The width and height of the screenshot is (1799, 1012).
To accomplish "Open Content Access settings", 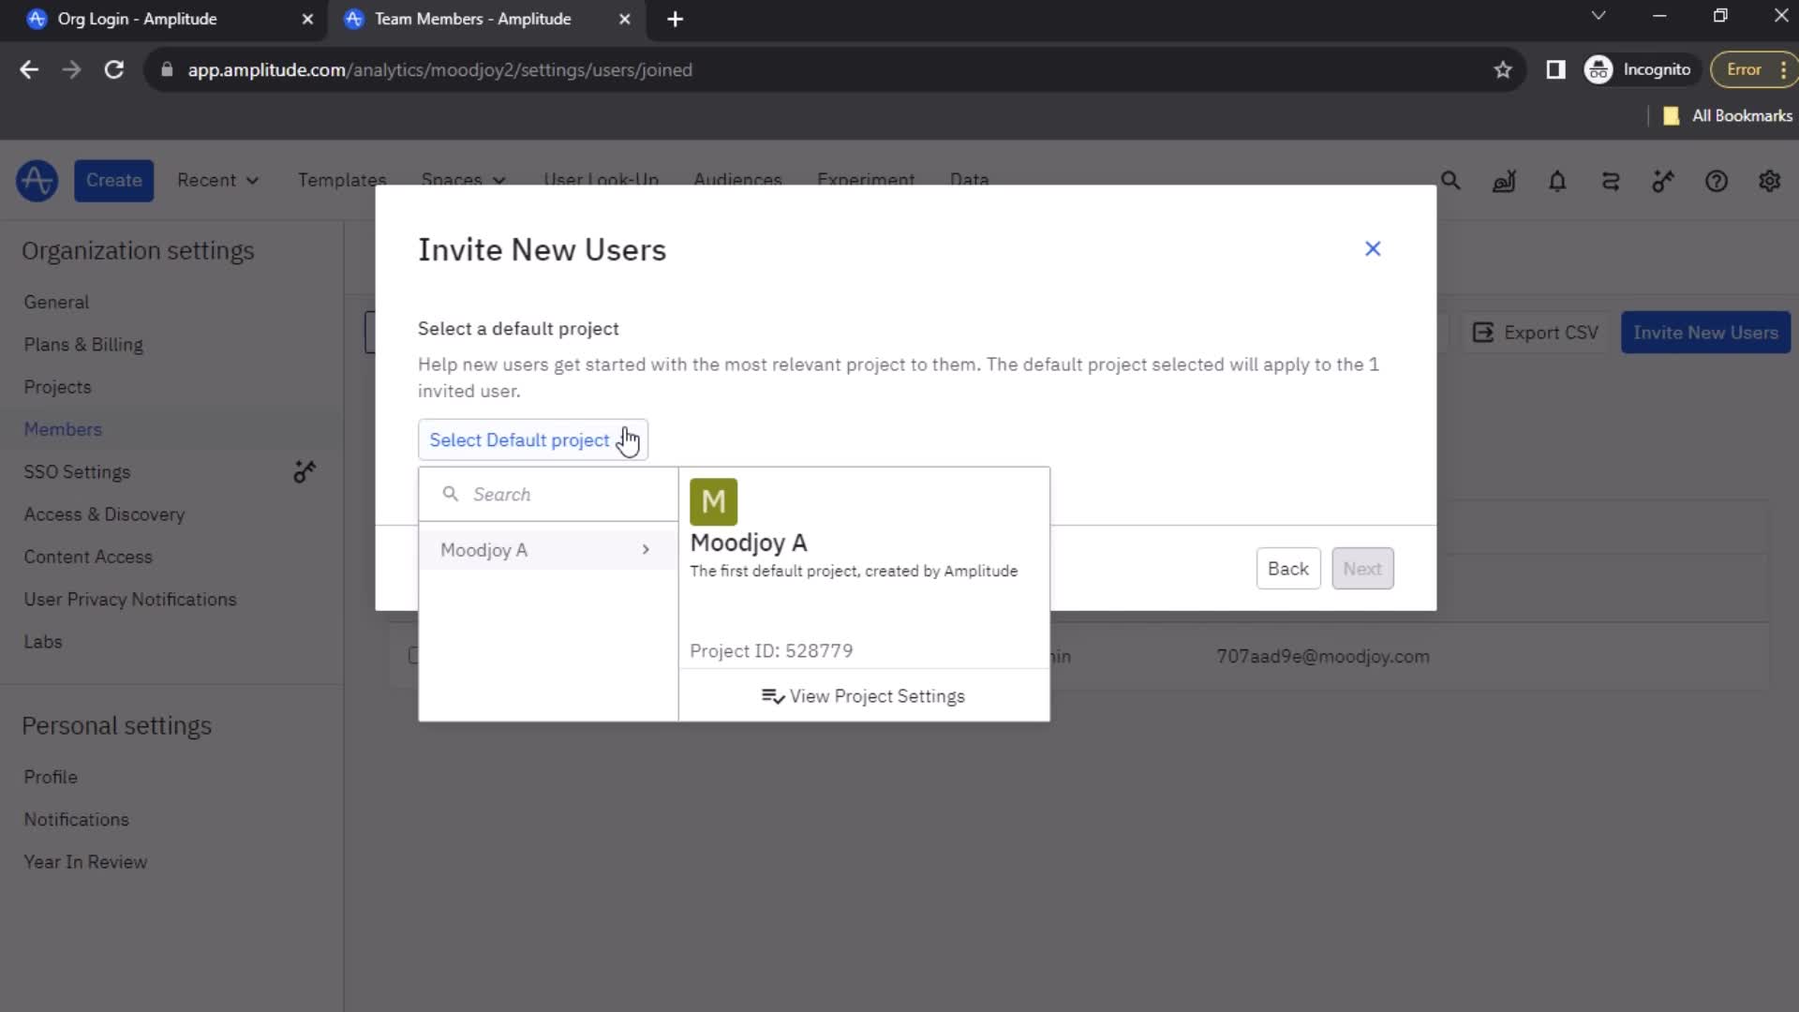I will click(x=88, y=557).
